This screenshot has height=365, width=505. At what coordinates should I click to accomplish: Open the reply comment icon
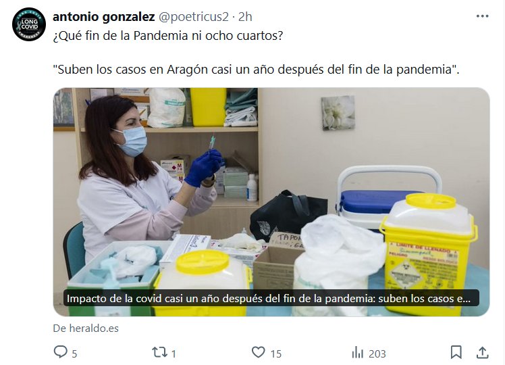point(60,351)
